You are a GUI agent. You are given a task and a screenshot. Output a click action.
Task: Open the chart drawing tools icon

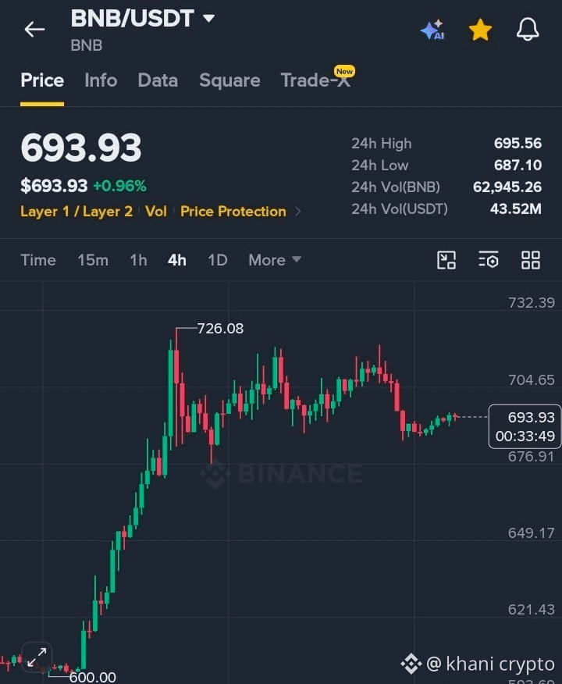pos(446,261)
